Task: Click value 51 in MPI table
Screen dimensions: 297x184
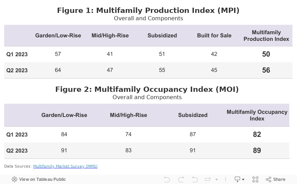Action: coord(162,54)
